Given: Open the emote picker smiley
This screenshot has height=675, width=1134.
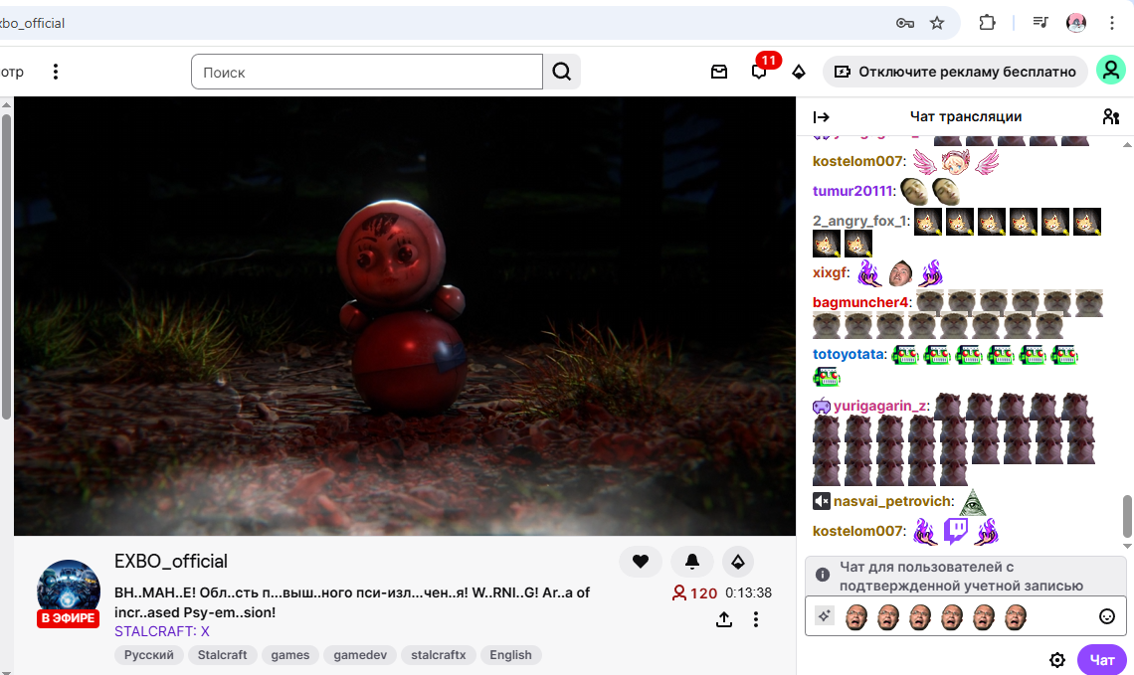Looking at the screenshot, I should [1107, 616].
